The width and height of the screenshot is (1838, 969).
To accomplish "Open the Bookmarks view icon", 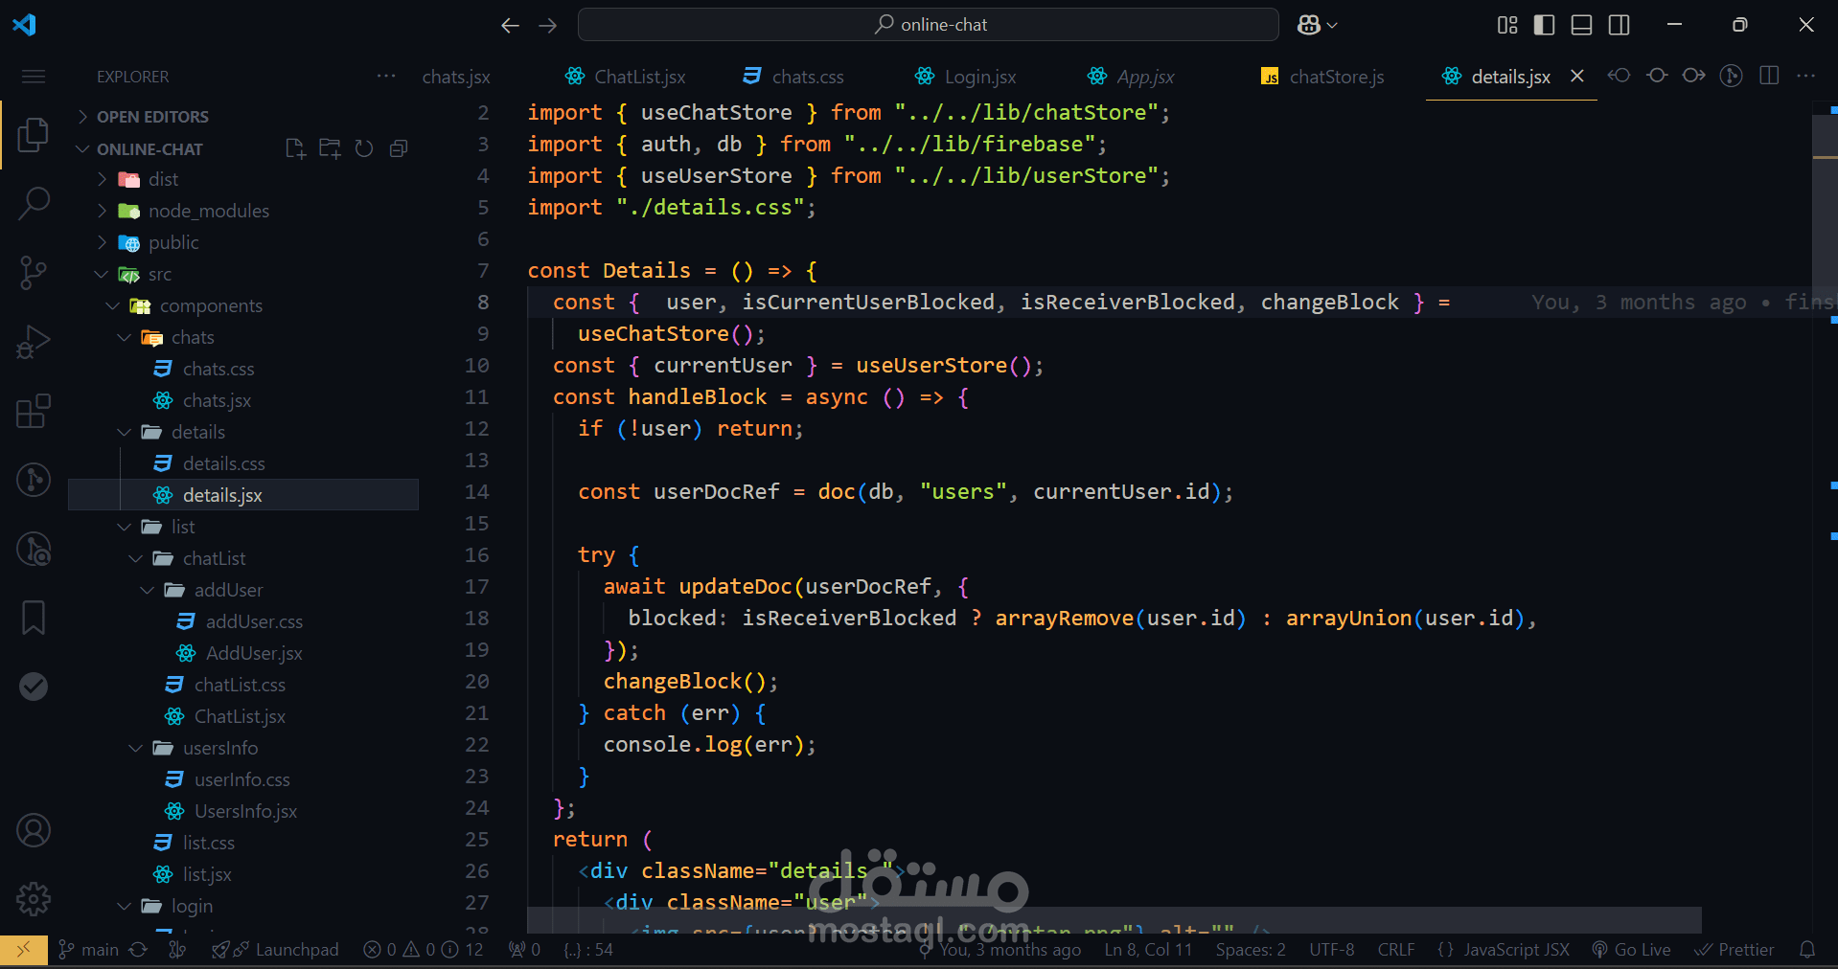I will (34, 618).
